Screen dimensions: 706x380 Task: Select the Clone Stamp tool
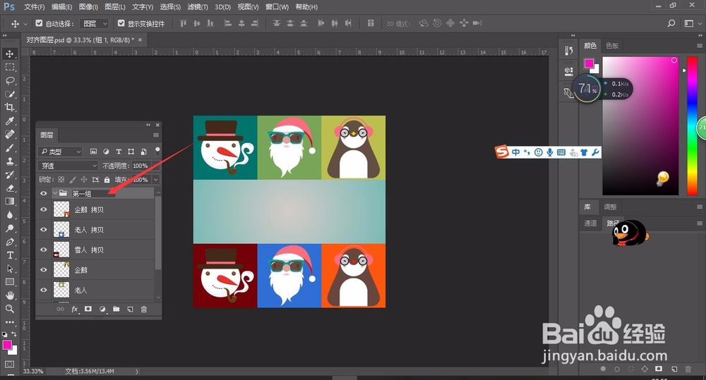point(9,161)
